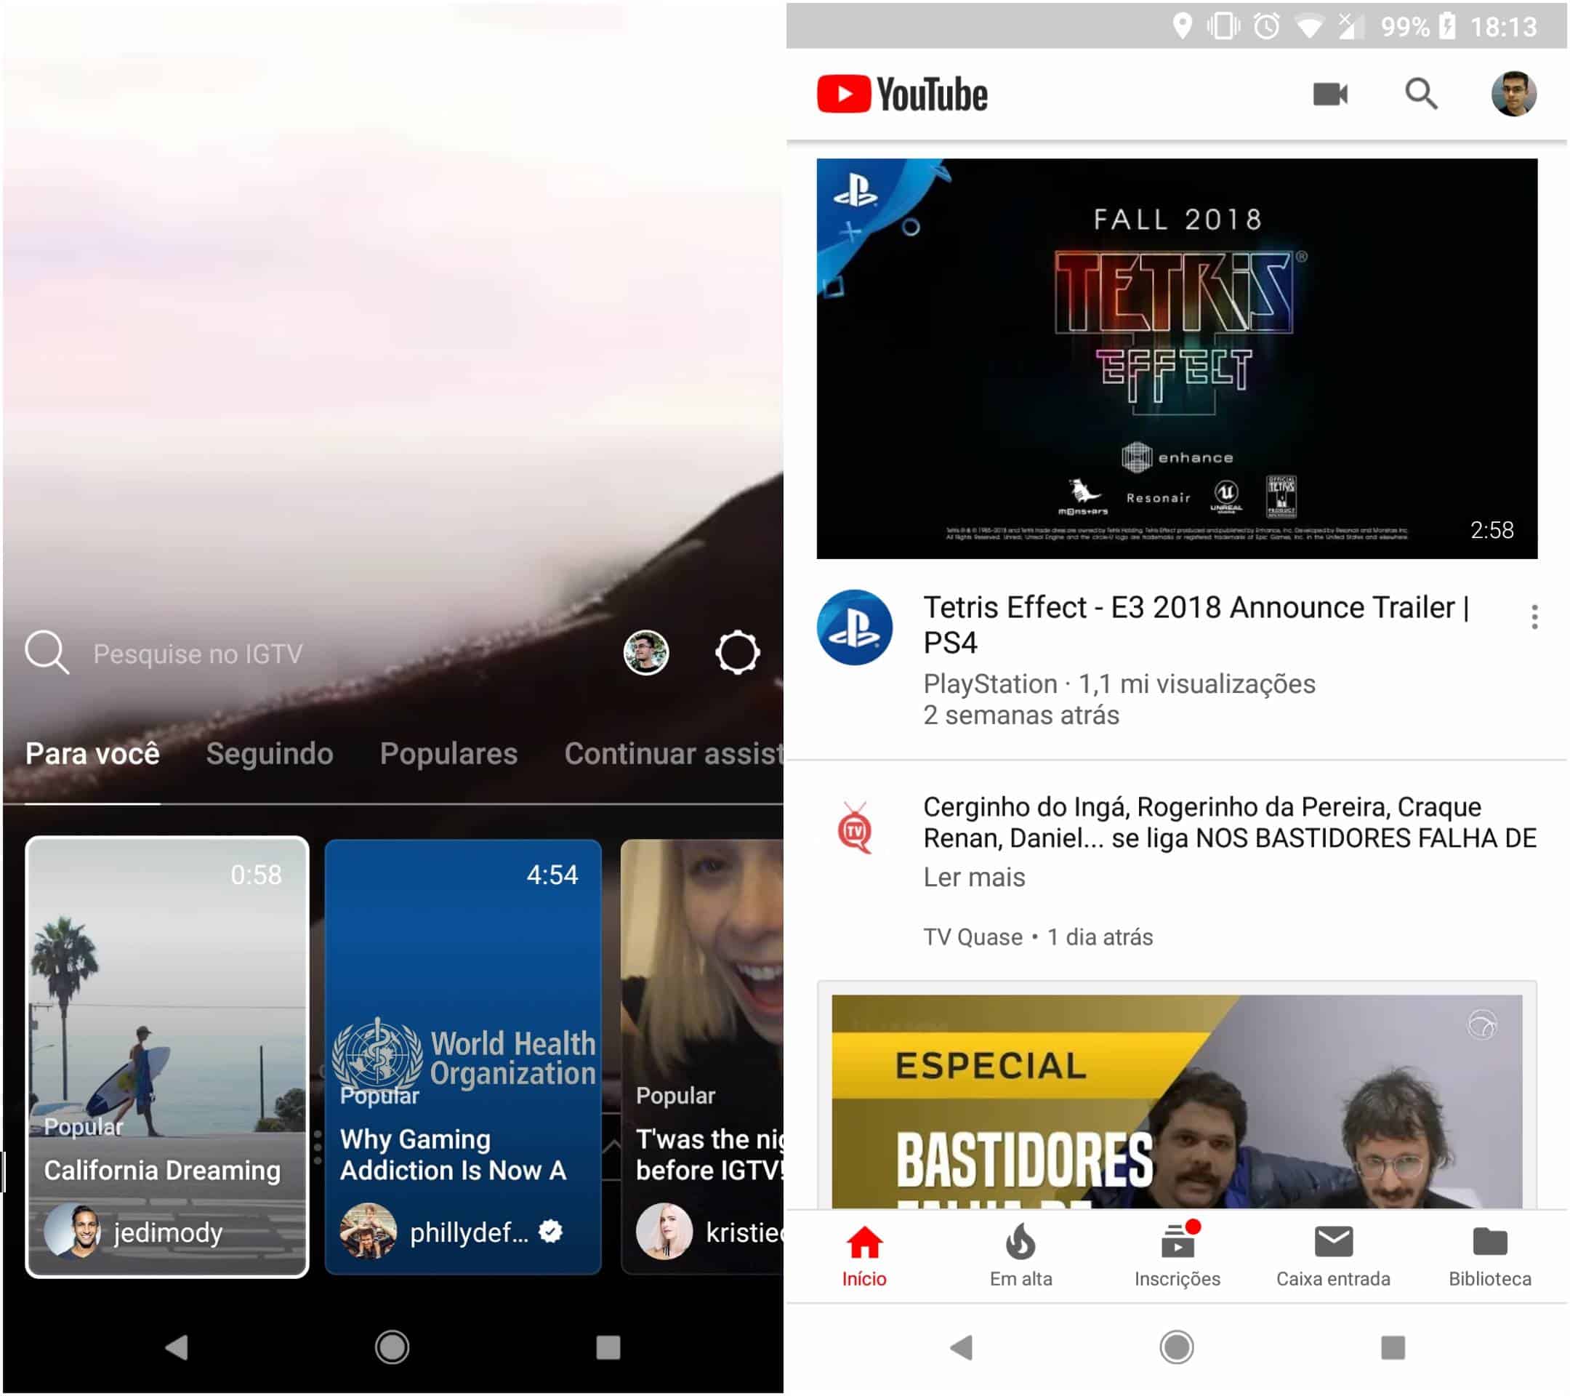Open the Why Gaming Addiction video card
The height and width of the screenshot is (1396, 1570).
pyautogui.click(x=463, y=1057)
